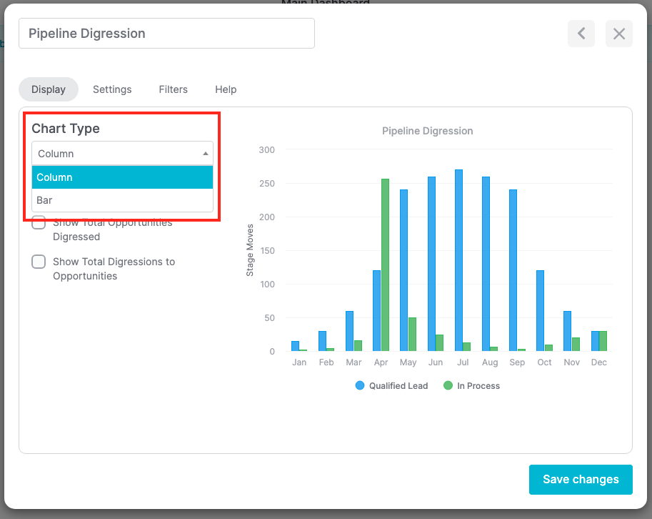Switch to the Settings tab
652x519 pixels.
(112, 89)
